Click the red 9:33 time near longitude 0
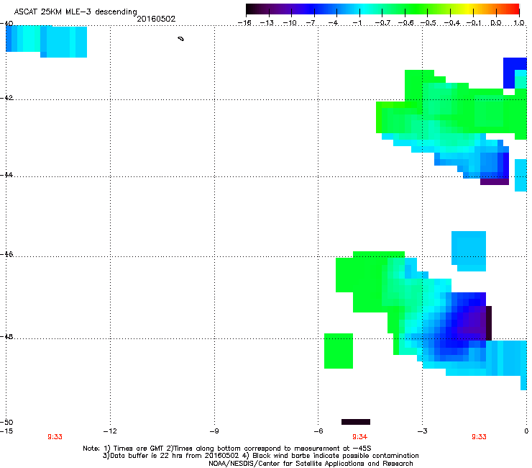 coord(479,437)
